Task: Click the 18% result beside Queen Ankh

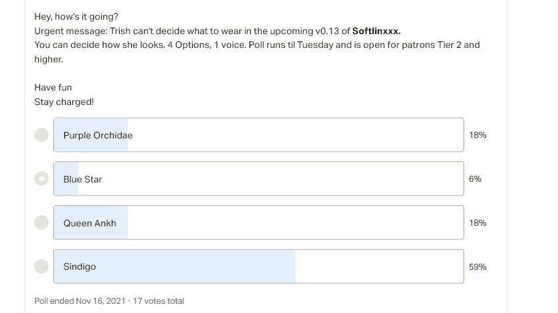Action: 478,223
